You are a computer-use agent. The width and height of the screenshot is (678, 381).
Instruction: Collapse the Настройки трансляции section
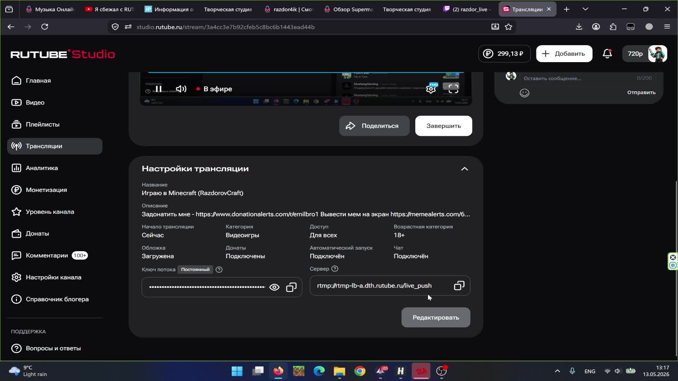pos(464,169)
